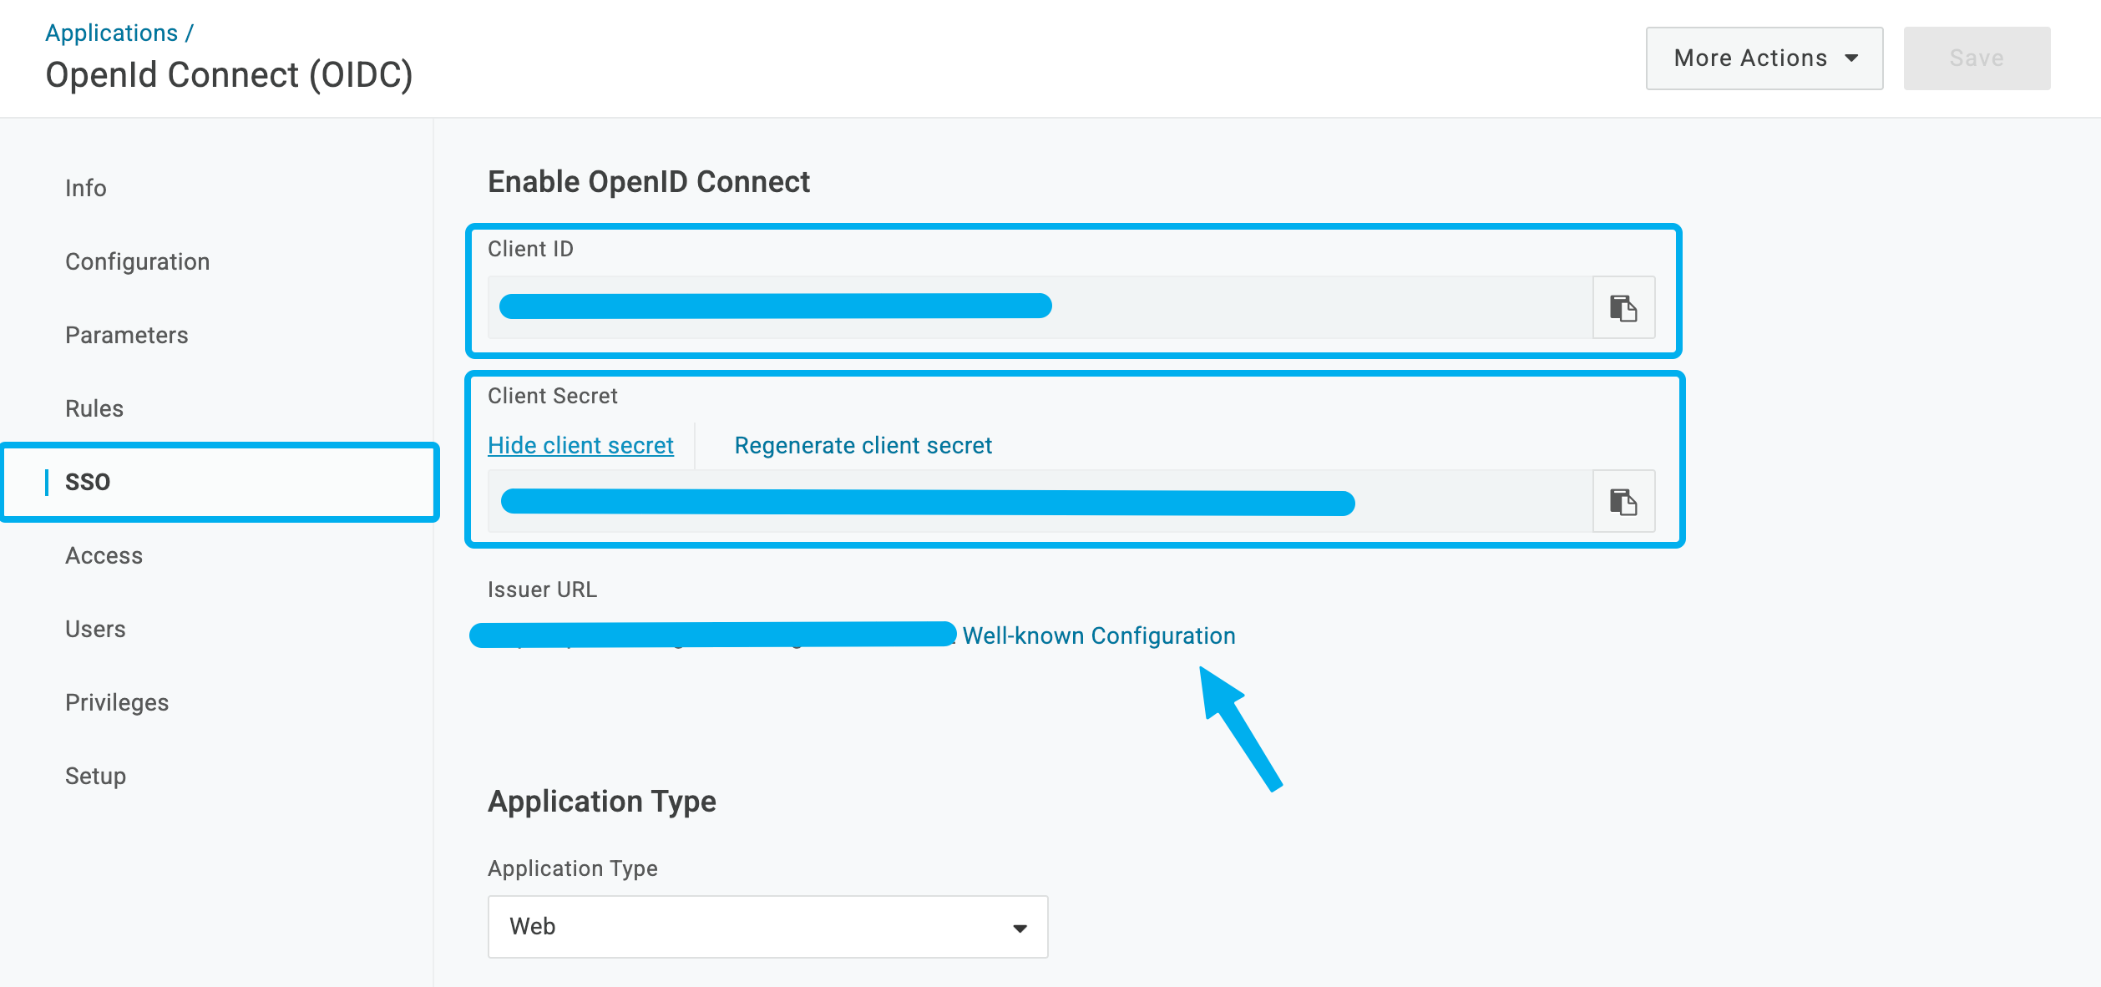The height and width of the screenshot is (987, 2101).
Task: Open the More Actions dropdown
Action: pos(1764,58)
